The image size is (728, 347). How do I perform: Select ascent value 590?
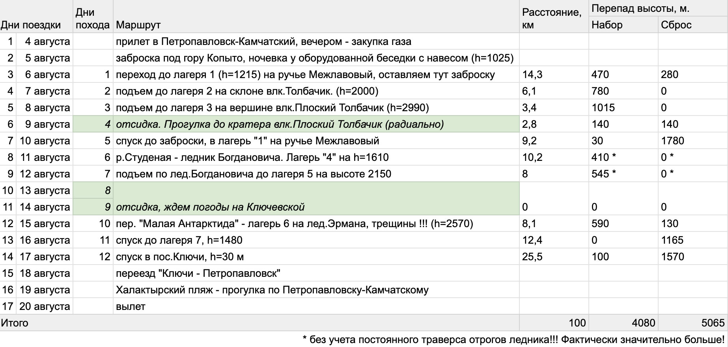(x=623, y=224)
